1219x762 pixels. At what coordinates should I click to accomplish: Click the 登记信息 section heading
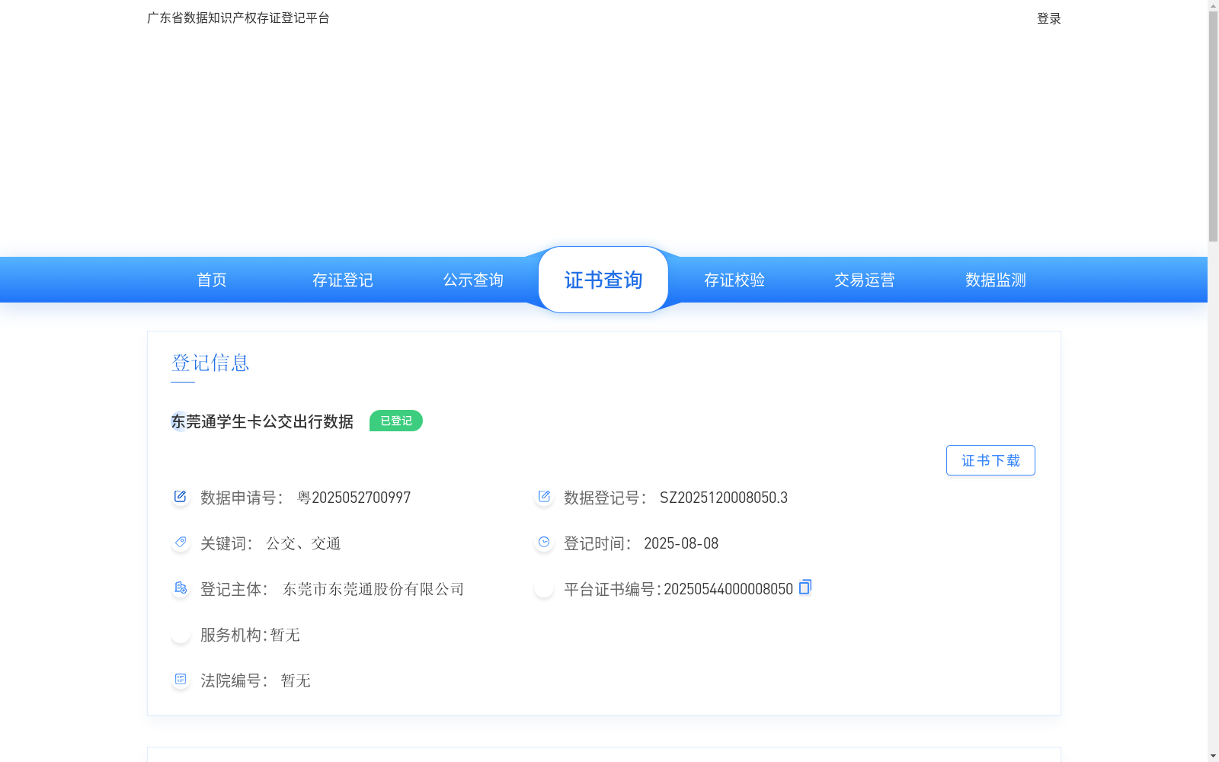210,363
